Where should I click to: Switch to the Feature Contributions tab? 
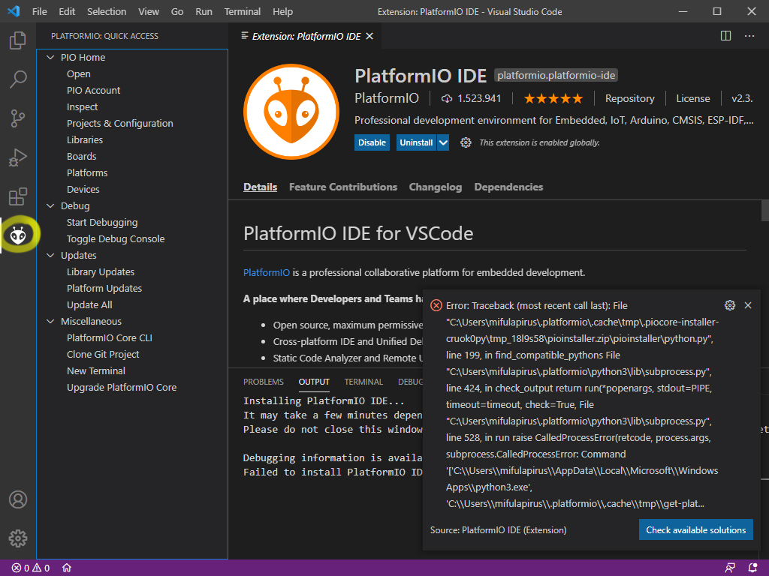point(342,187)
